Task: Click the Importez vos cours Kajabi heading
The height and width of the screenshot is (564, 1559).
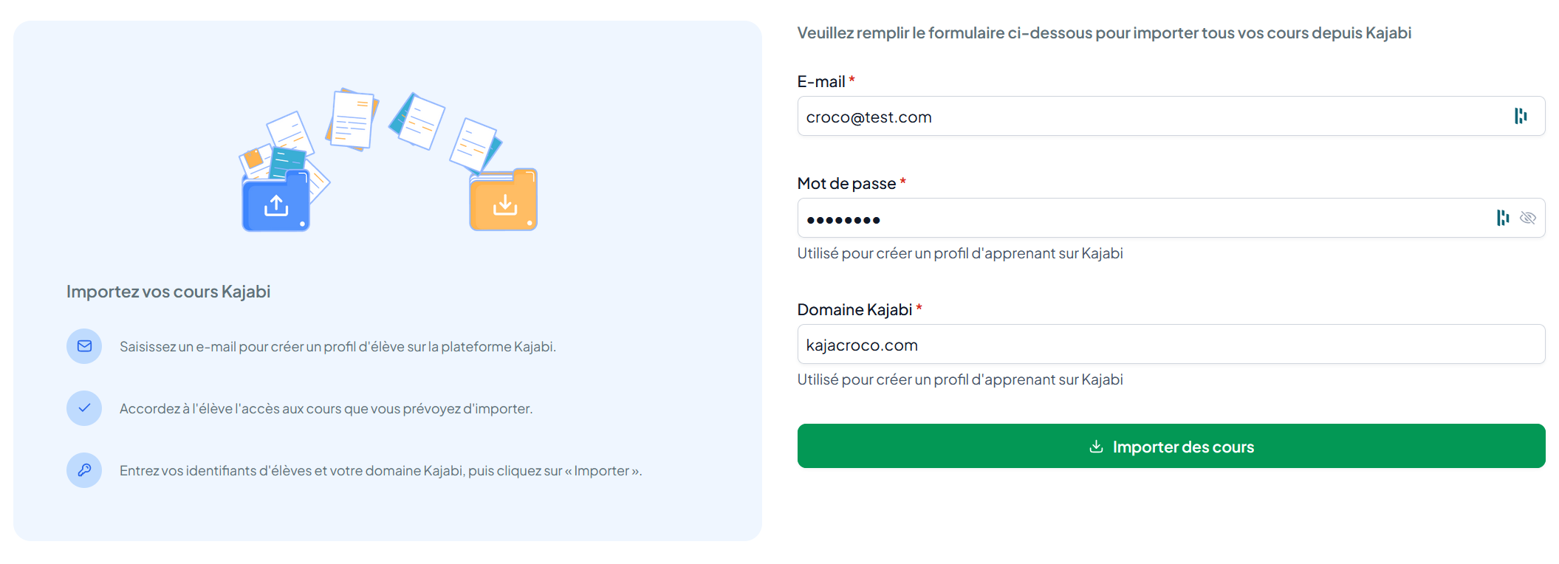Action: (x=168, y=292)
